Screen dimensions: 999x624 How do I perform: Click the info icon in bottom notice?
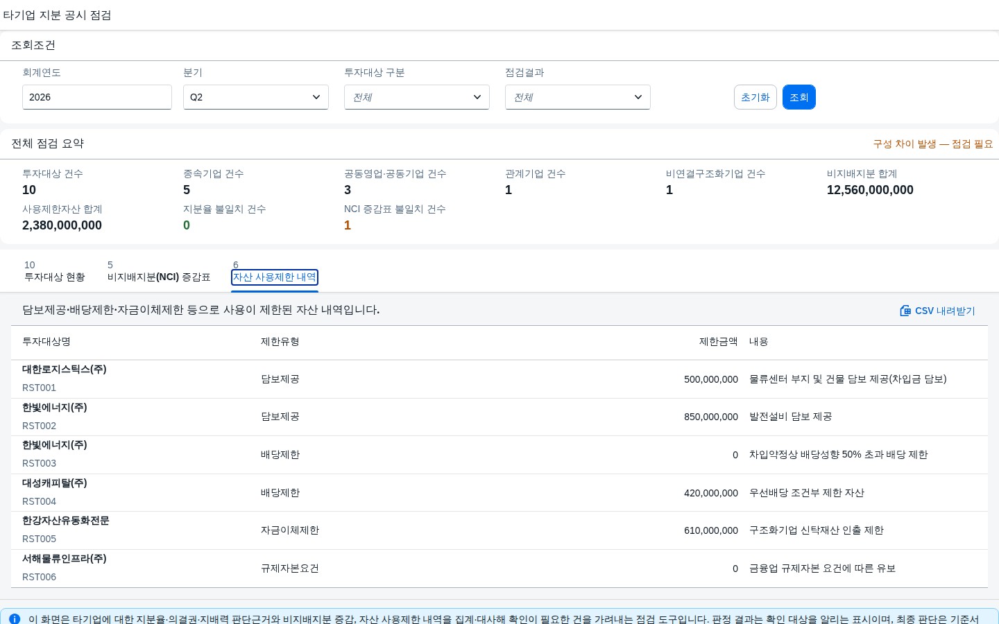(x=14, y=619)
